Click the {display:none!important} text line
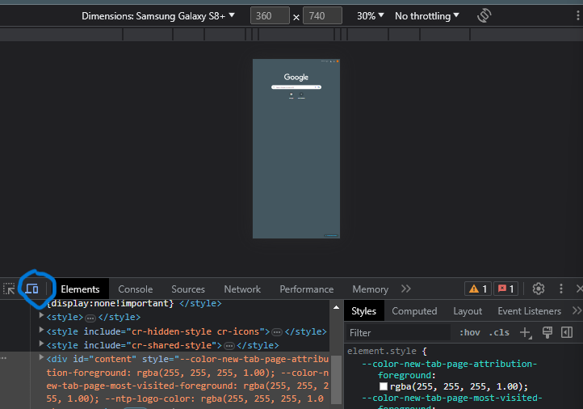Screen dimensions: 583x409 pyautogui.click(x=111, y=303)
